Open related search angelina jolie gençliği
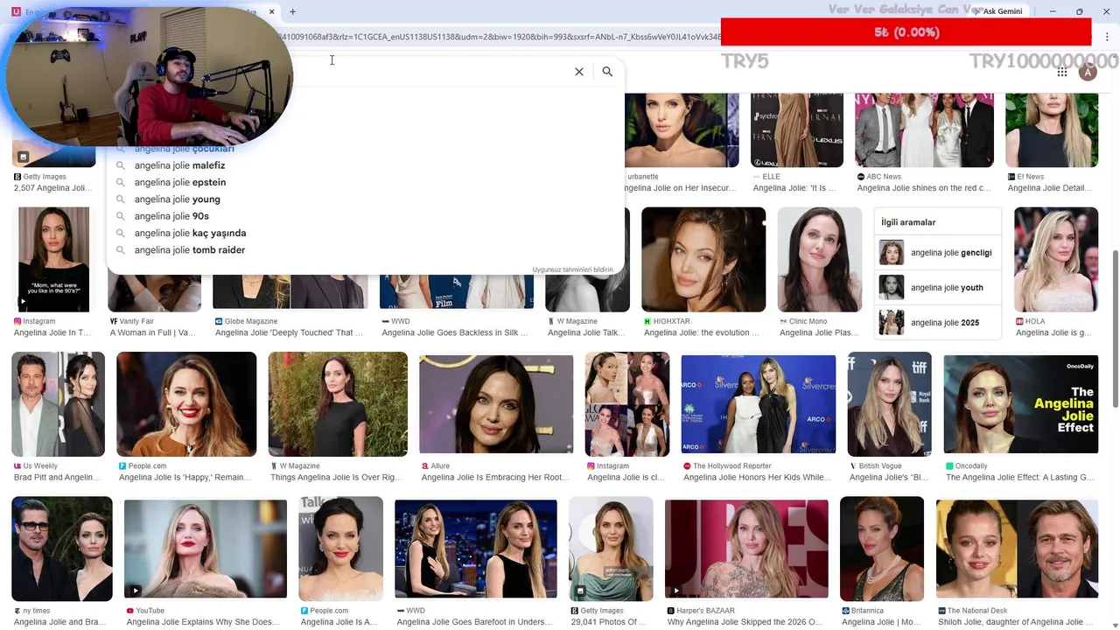The width and height of the screenshot is (1120, 630). point(937,253)
